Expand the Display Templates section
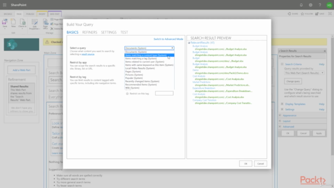334x188 pixels. pos(282,104)
